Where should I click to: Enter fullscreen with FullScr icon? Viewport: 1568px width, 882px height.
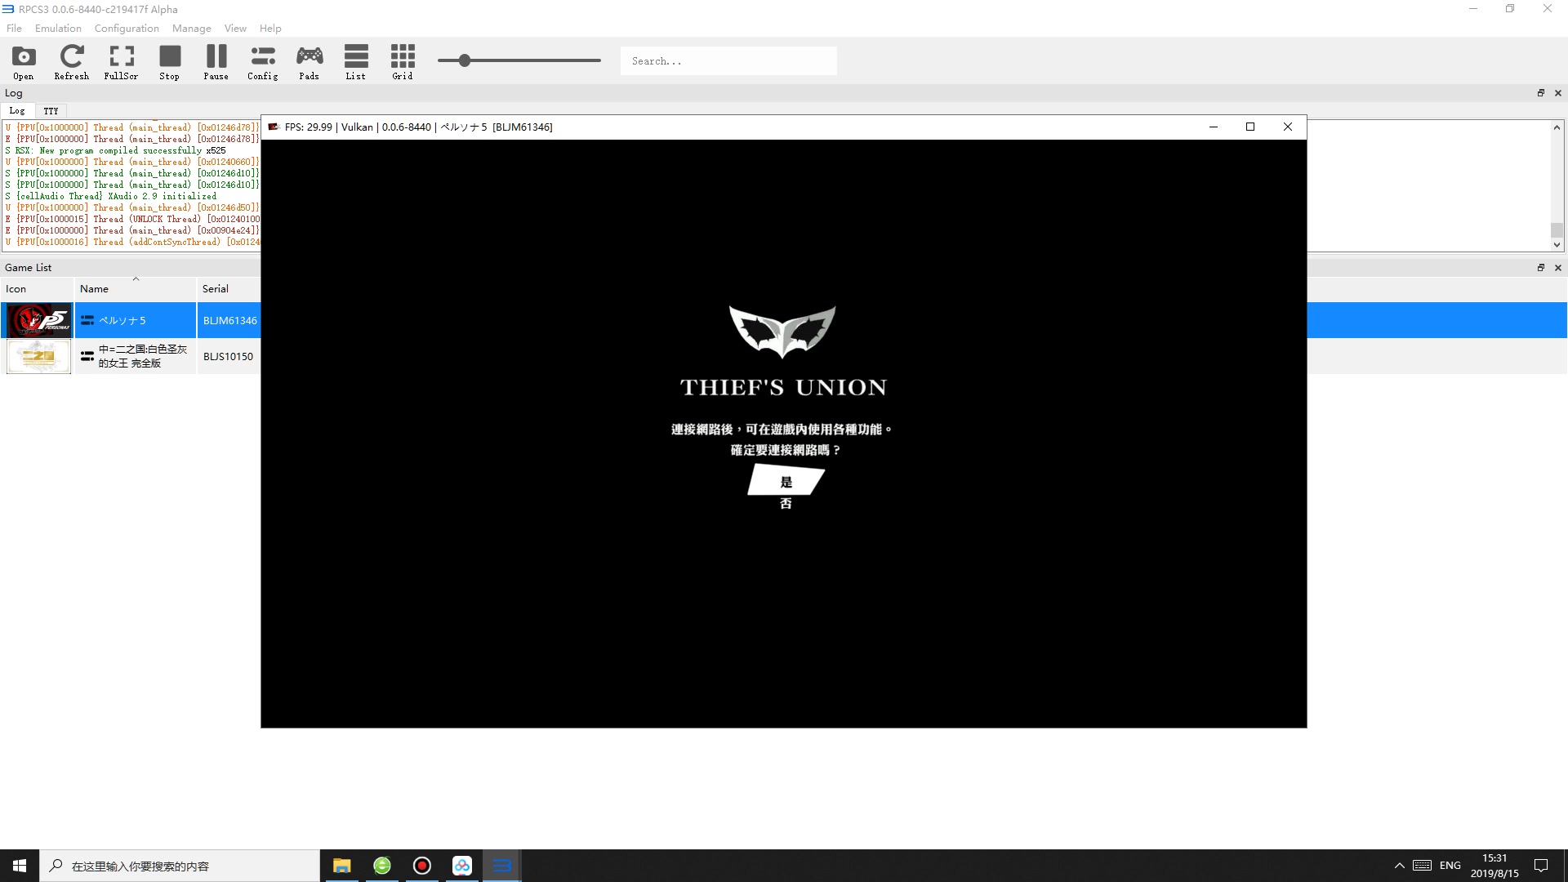(x=121, y=60)
